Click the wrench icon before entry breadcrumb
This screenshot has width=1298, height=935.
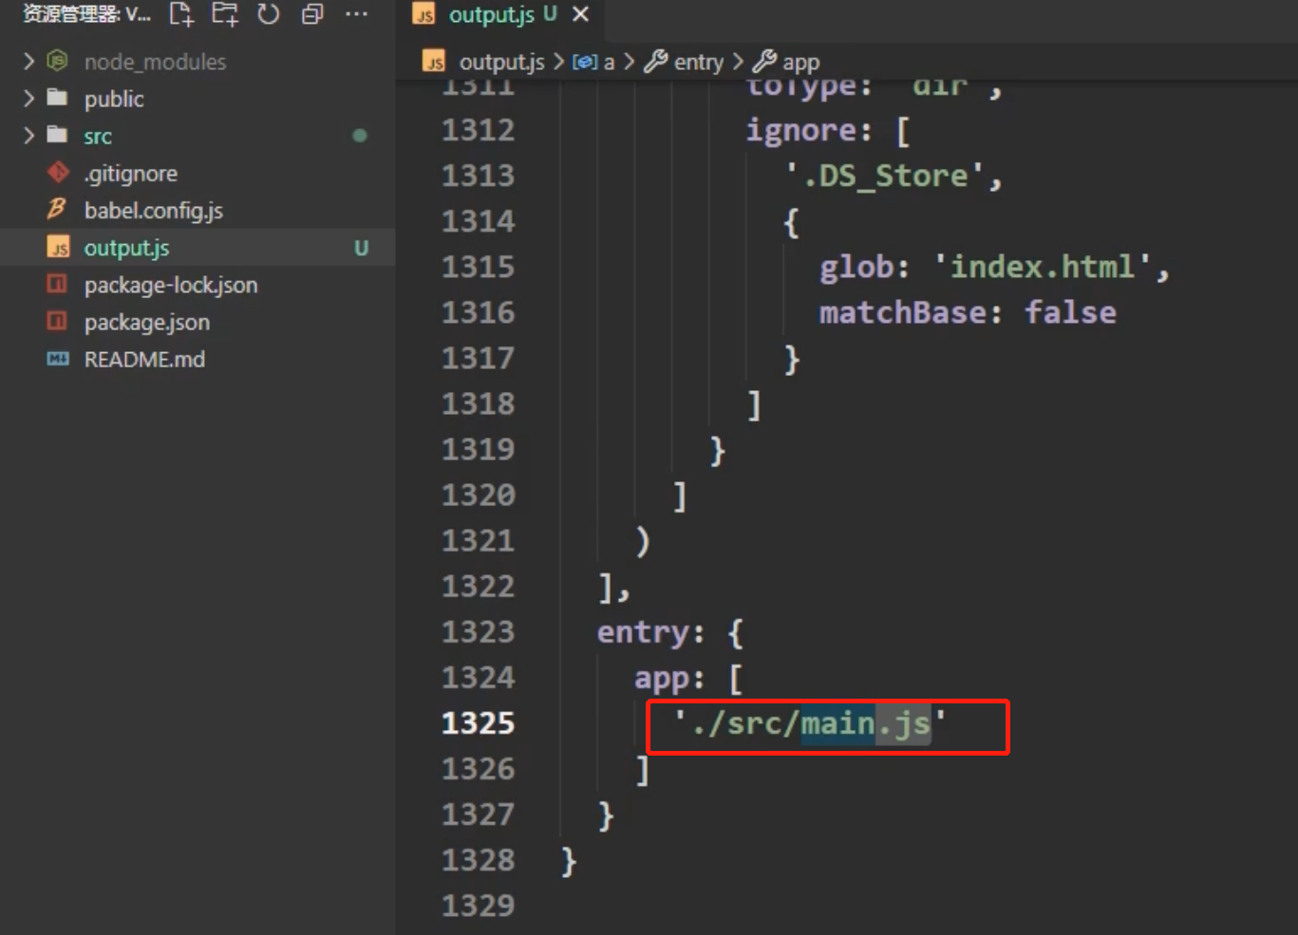click(x=656, y=63)
